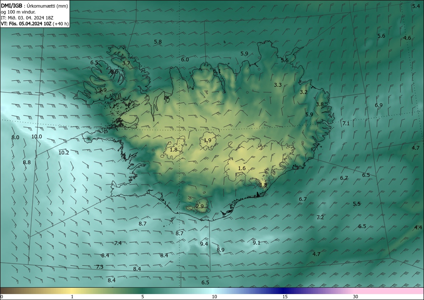
Task: Click the 8.8 value
Action: (x=27, y=162)
